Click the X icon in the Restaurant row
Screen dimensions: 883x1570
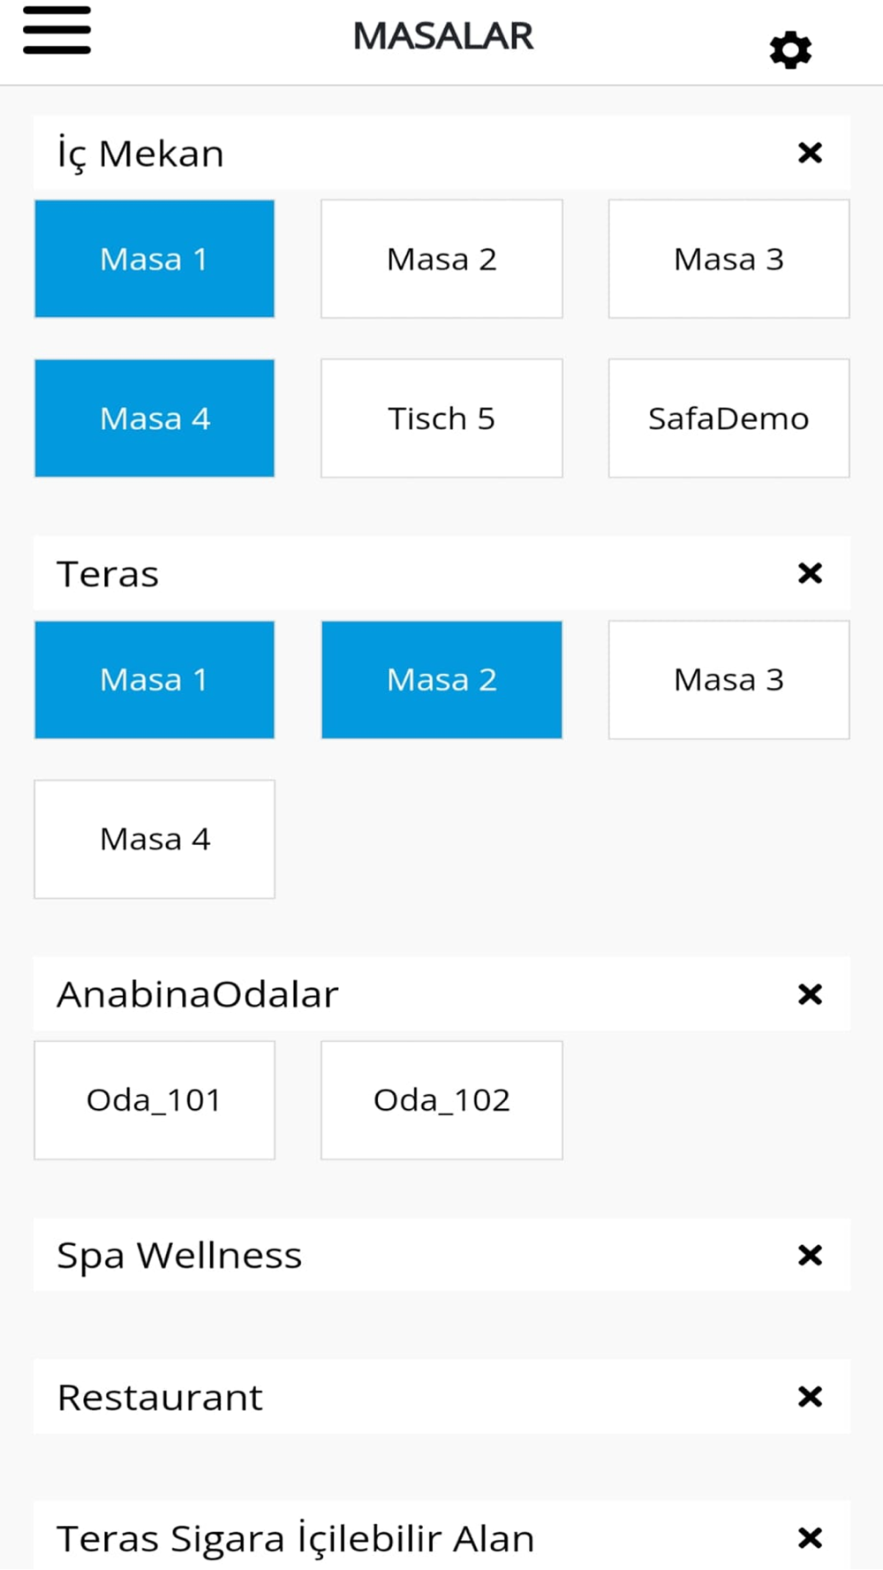coord(810,1396)
